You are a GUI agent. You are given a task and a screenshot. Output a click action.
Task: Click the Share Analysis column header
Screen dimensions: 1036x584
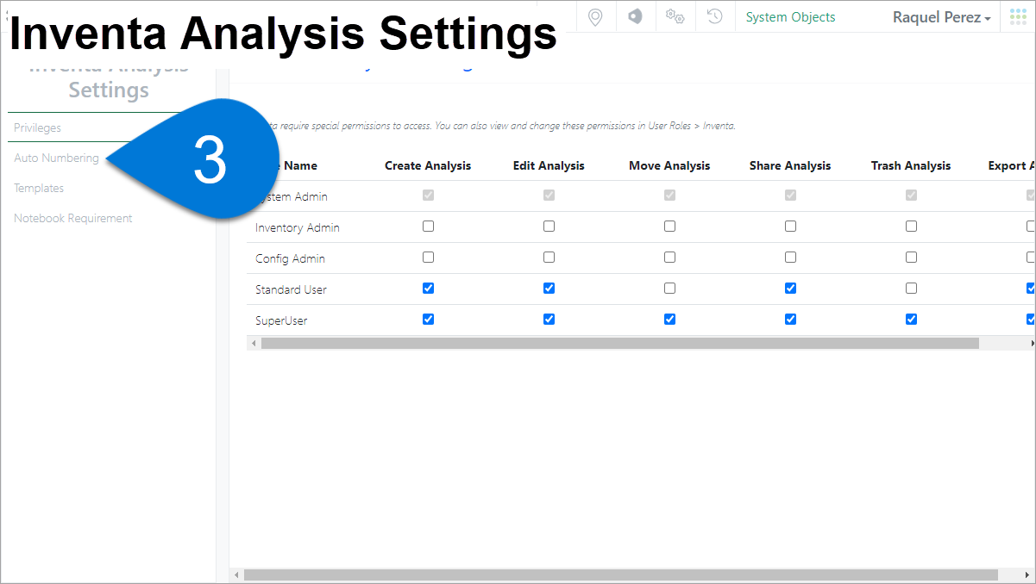point(790,165)
